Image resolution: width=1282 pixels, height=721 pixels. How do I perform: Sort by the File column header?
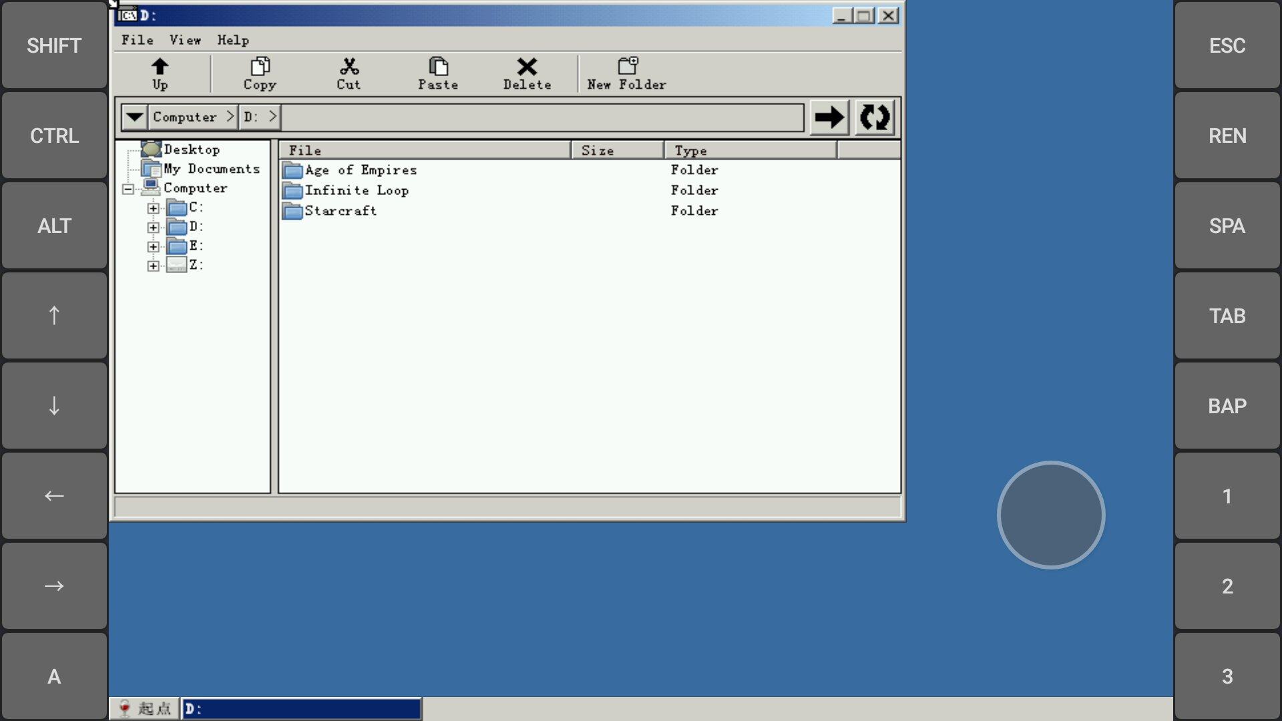click(x=425, y=150)
